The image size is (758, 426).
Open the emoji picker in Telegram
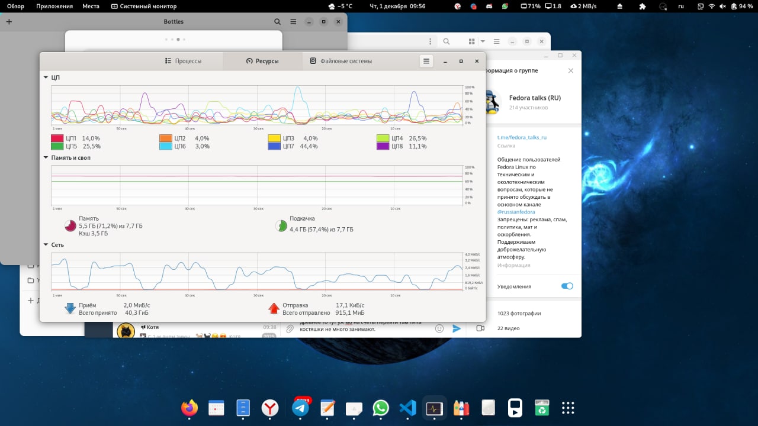click(x=439, y=328)
